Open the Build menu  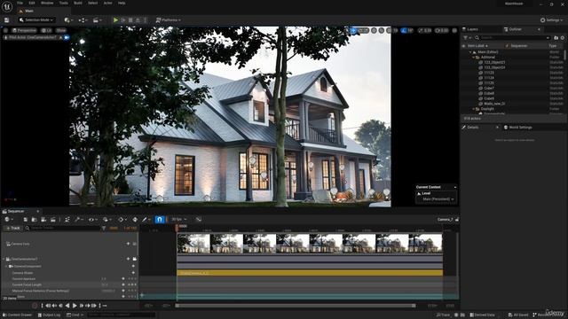click(78, 3)
